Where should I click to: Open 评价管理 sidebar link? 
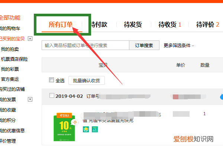coord(8,141)
